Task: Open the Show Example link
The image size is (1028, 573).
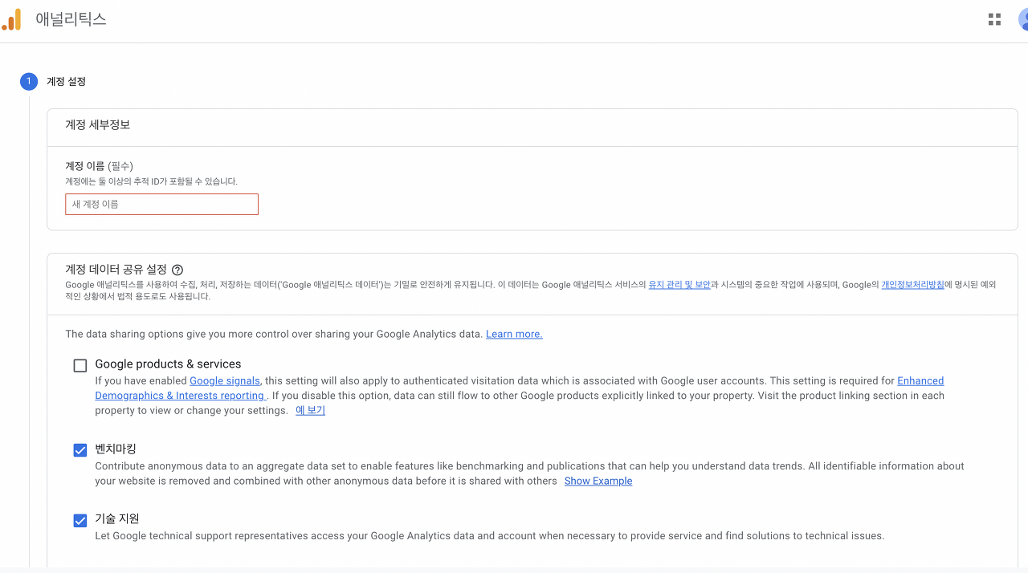Action: [598, 481]
